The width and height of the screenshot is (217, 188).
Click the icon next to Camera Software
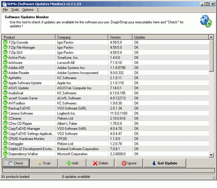pyautogui.click(x=5, y=113)
